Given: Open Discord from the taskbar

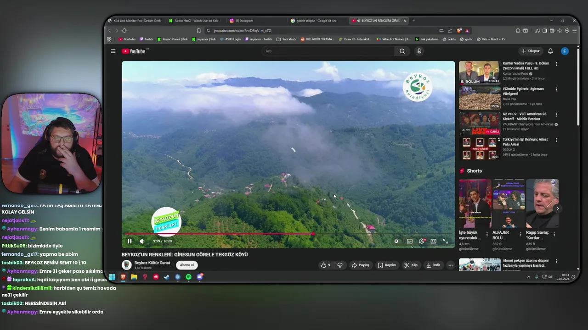Looking at the screenshot, I should 200,277.
